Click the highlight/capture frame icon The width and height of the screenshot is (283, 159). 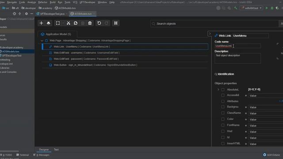point(58,23)
